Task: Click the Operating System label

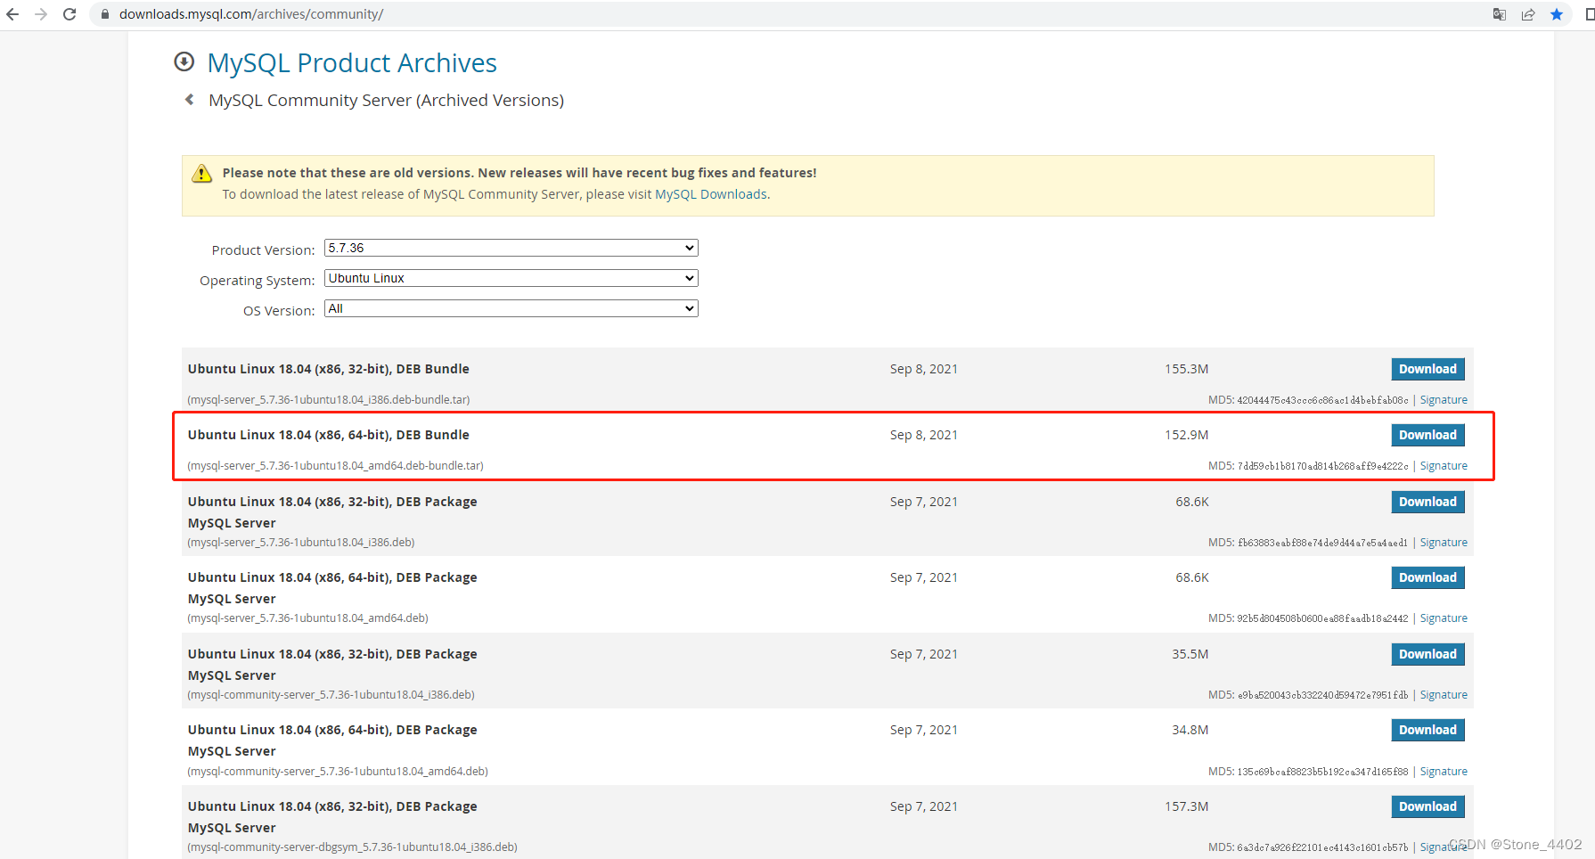Action: (x=257, y=281)
